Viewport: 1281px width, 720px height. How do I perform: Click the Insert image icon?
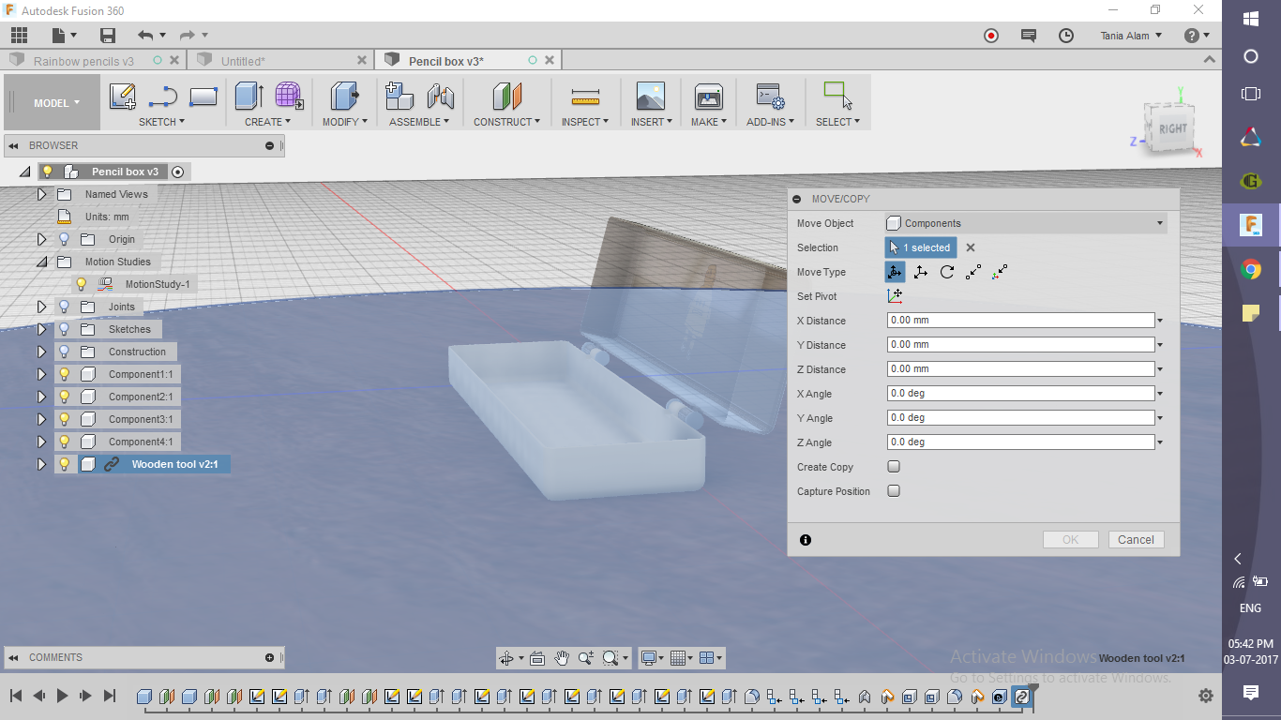click(x=650, y=97)
